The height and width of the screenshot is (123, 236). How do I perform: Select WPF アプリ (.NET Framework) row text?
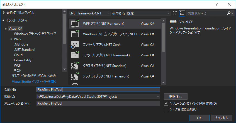click(104, 24)
